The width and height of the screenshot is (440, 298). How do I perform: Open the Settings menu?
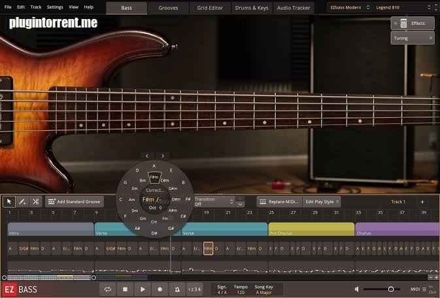click(x=55, y=7)
